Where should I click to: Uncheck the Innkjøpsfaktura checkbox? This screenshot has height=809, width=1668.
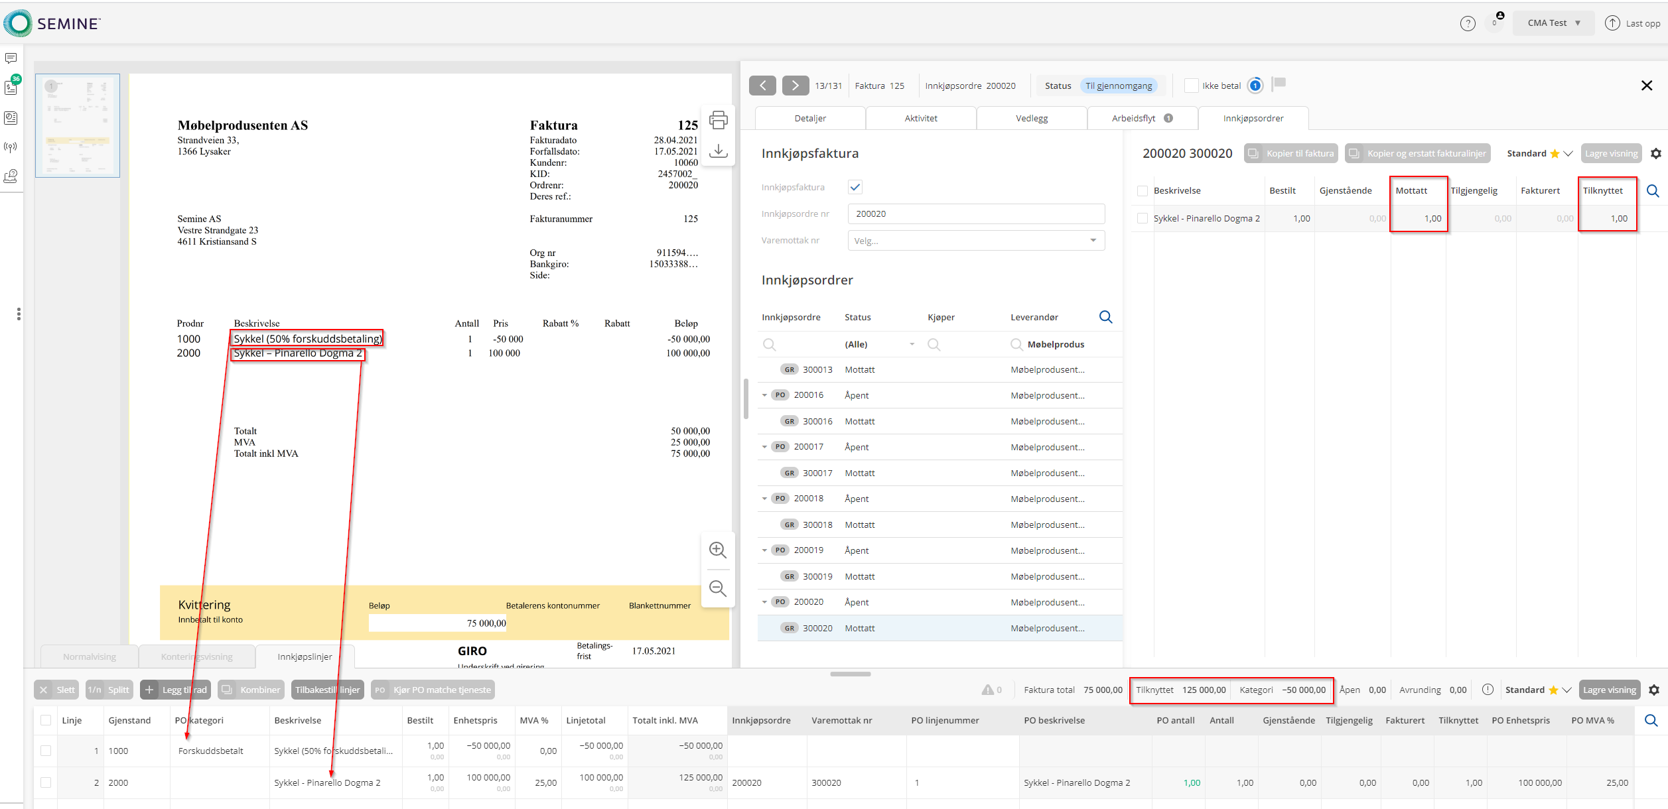855,187
